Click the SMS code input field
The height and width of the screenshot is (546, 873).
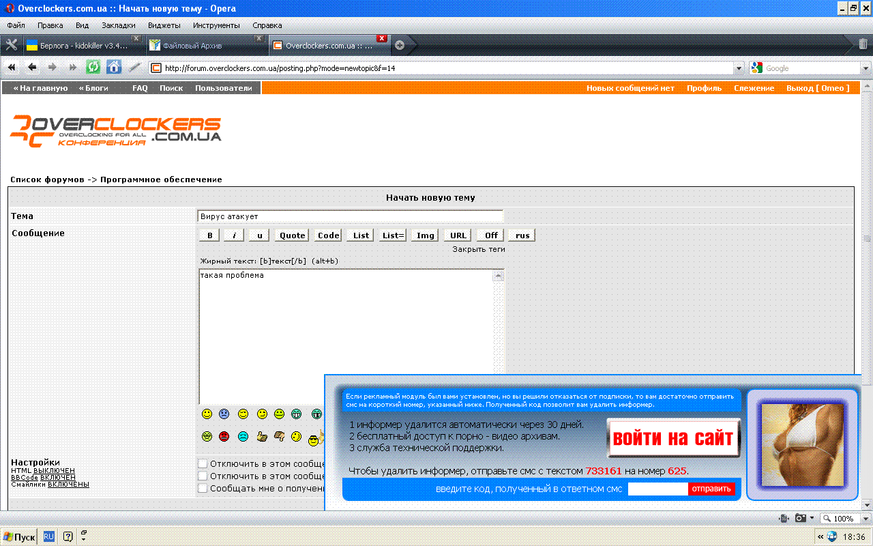657,489
